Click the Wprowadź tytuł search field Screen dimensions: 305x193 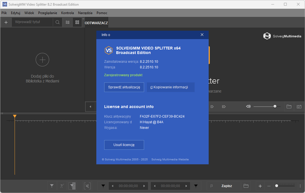[x=32, y=22]
